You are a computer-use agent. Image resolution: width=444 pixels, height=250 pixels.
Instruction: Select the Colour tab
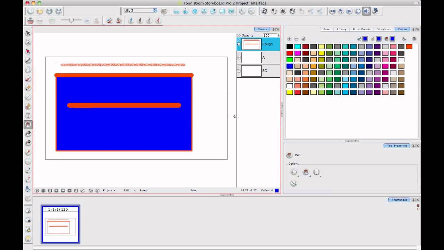pyautogui.click(x=402, y=29)
